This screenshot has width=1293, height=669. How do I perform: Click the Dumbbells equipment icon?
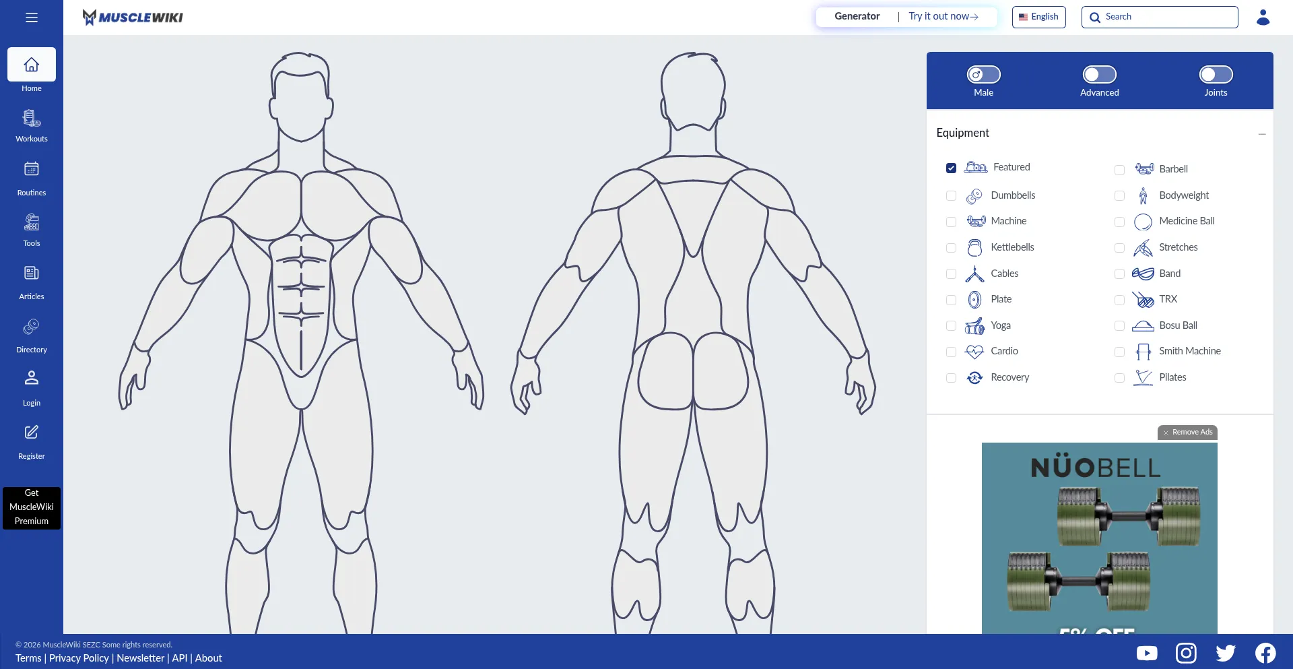[974, 195]
